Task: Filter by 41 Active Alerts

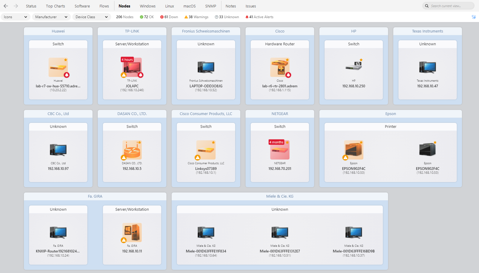Action: (259, 17)
